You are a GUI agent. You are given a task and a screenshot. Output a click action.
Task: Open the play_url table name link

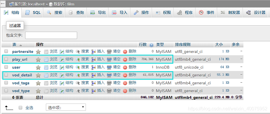click(x=20, y=60)
